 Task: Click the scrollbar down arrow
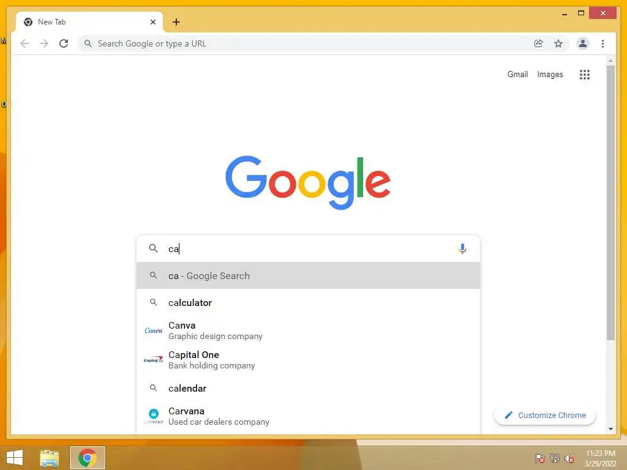point(610,429)
